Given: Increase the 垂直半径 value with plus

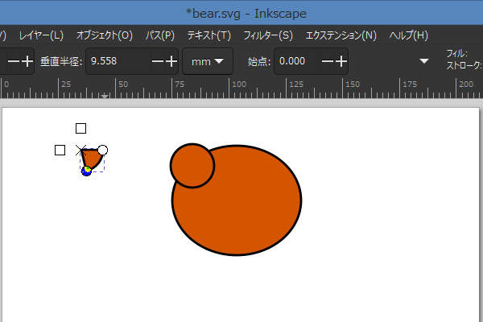Looking at the screenshot, I should coord(171,61).
